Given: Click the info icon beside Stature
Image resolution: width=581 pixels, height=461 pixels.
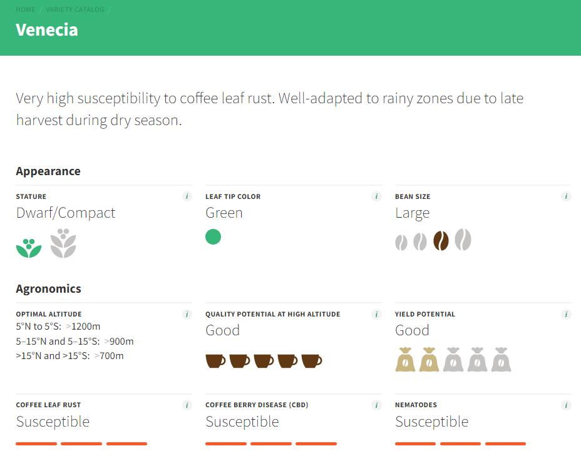Looking at the screenshot, I should pos(187,196).
